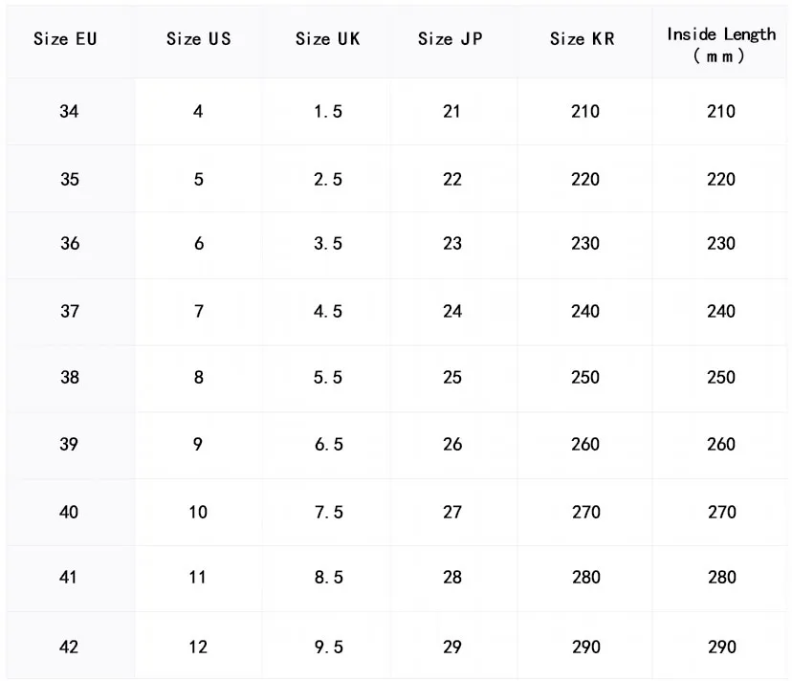Screen dimensions: 792x681
Task: Select the Size UK header cell
Action: pyautogui.click(x=327, y=39)
